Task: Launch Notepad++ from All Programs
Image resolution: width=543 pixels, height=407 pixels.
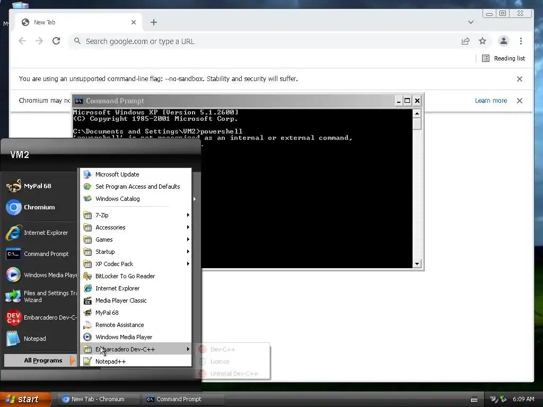Action: tap(136, 361)
